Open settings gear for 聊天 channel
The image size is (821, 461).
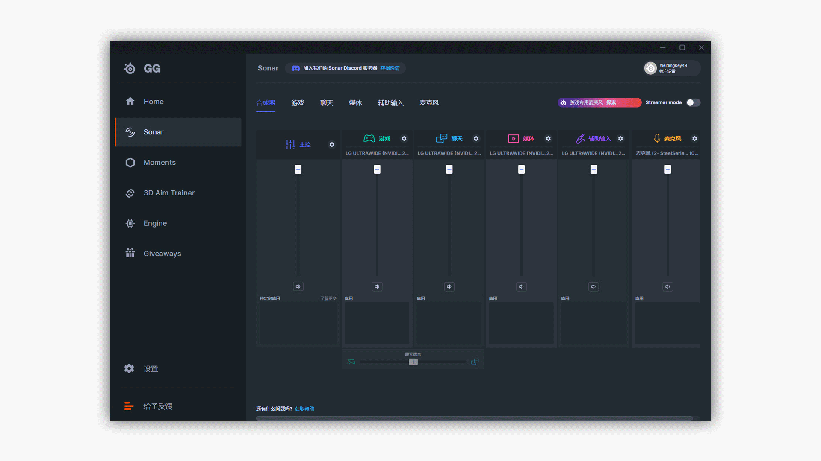[x=476, y=139]
